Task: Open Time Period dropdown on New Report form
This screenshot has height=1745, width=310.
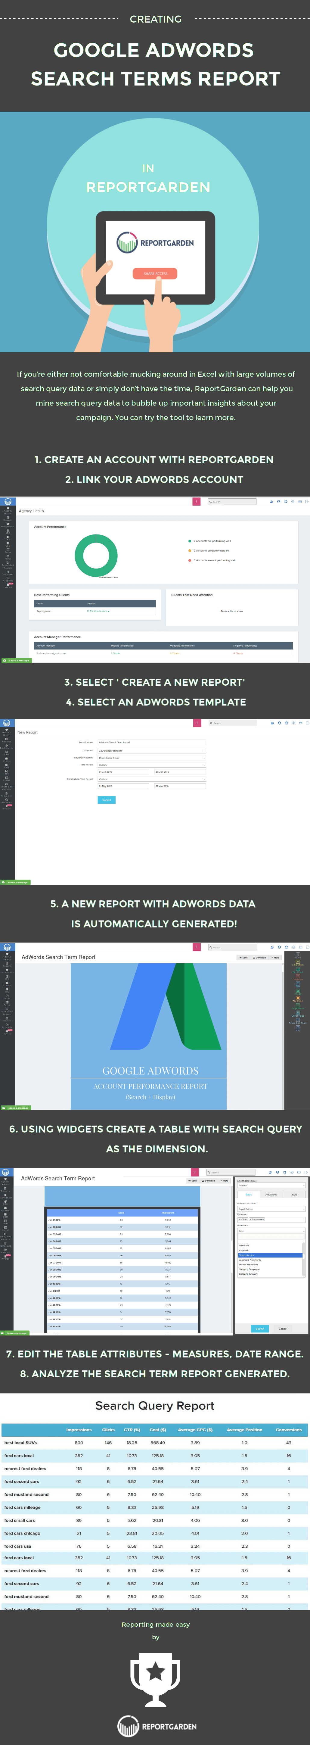Action: coord(152,765)
